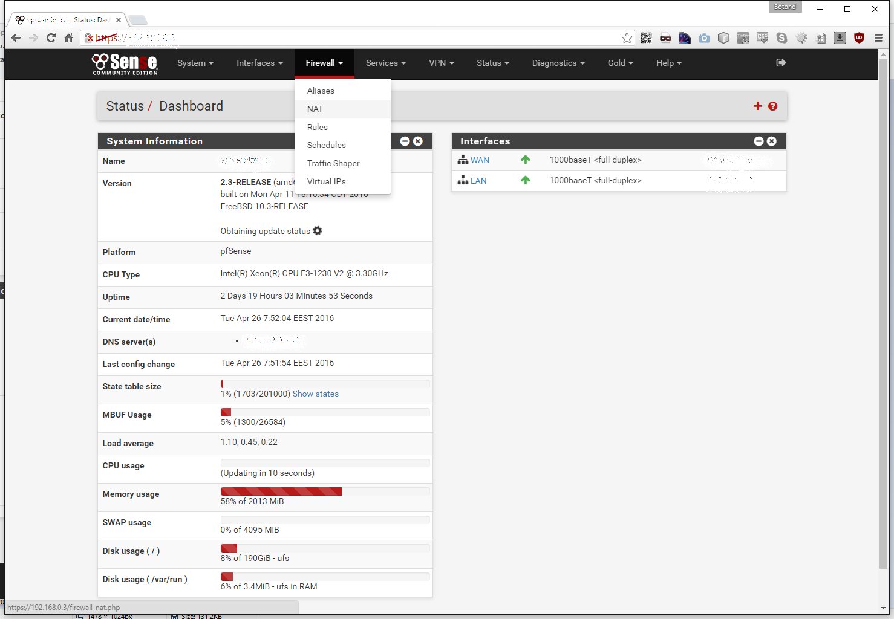Expand the Services menu
Image resolution: width=894 pixels, height=619 pixels.
[x=386, y=63]
